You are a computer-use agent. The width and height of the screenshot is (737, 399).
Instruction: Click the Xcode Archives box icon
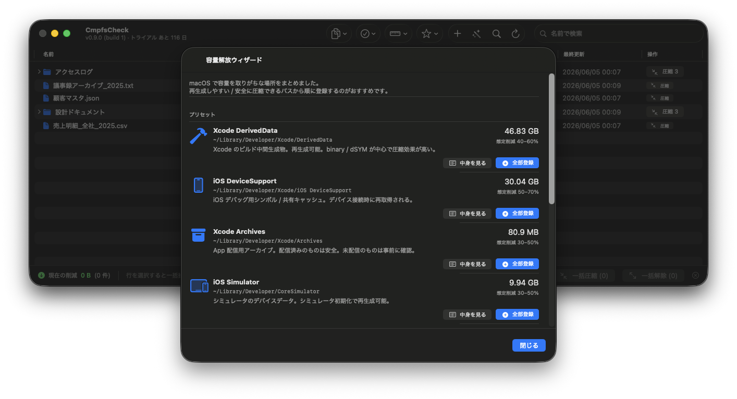[x=199, y=235]
